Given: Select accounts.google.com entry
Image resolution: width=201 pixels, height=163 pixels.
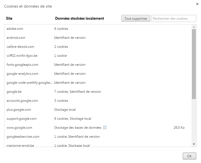Looking at the screenshot, I should pyautogui.click(x=98, y=101).
